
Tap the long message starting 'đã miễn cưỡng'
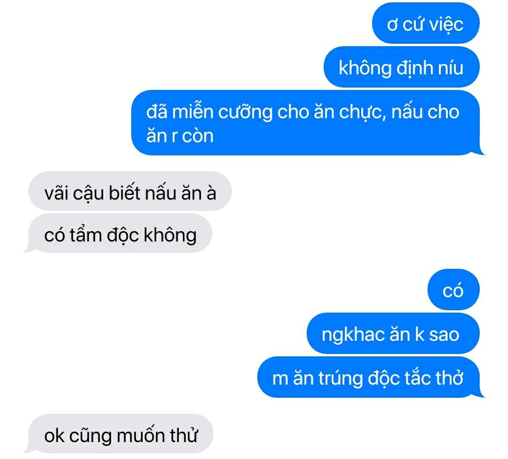coord(308,122)
